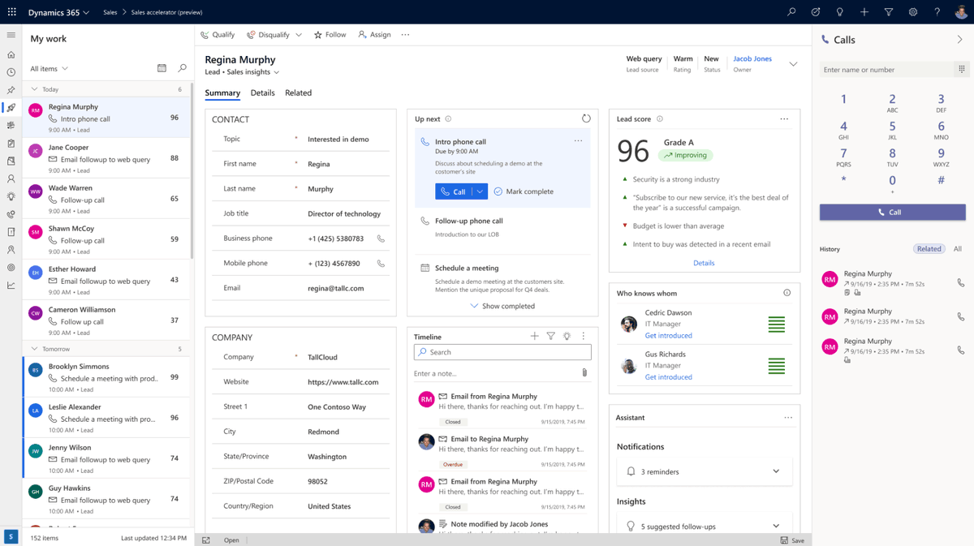Select the All history filter

[958, 249]
